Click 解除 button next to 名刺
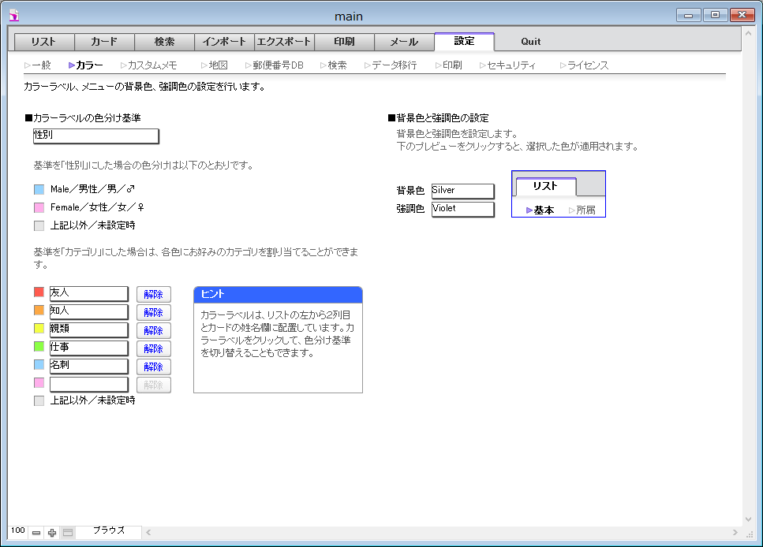The width and height of the screenshot is (763, 547). pos(154,367)
